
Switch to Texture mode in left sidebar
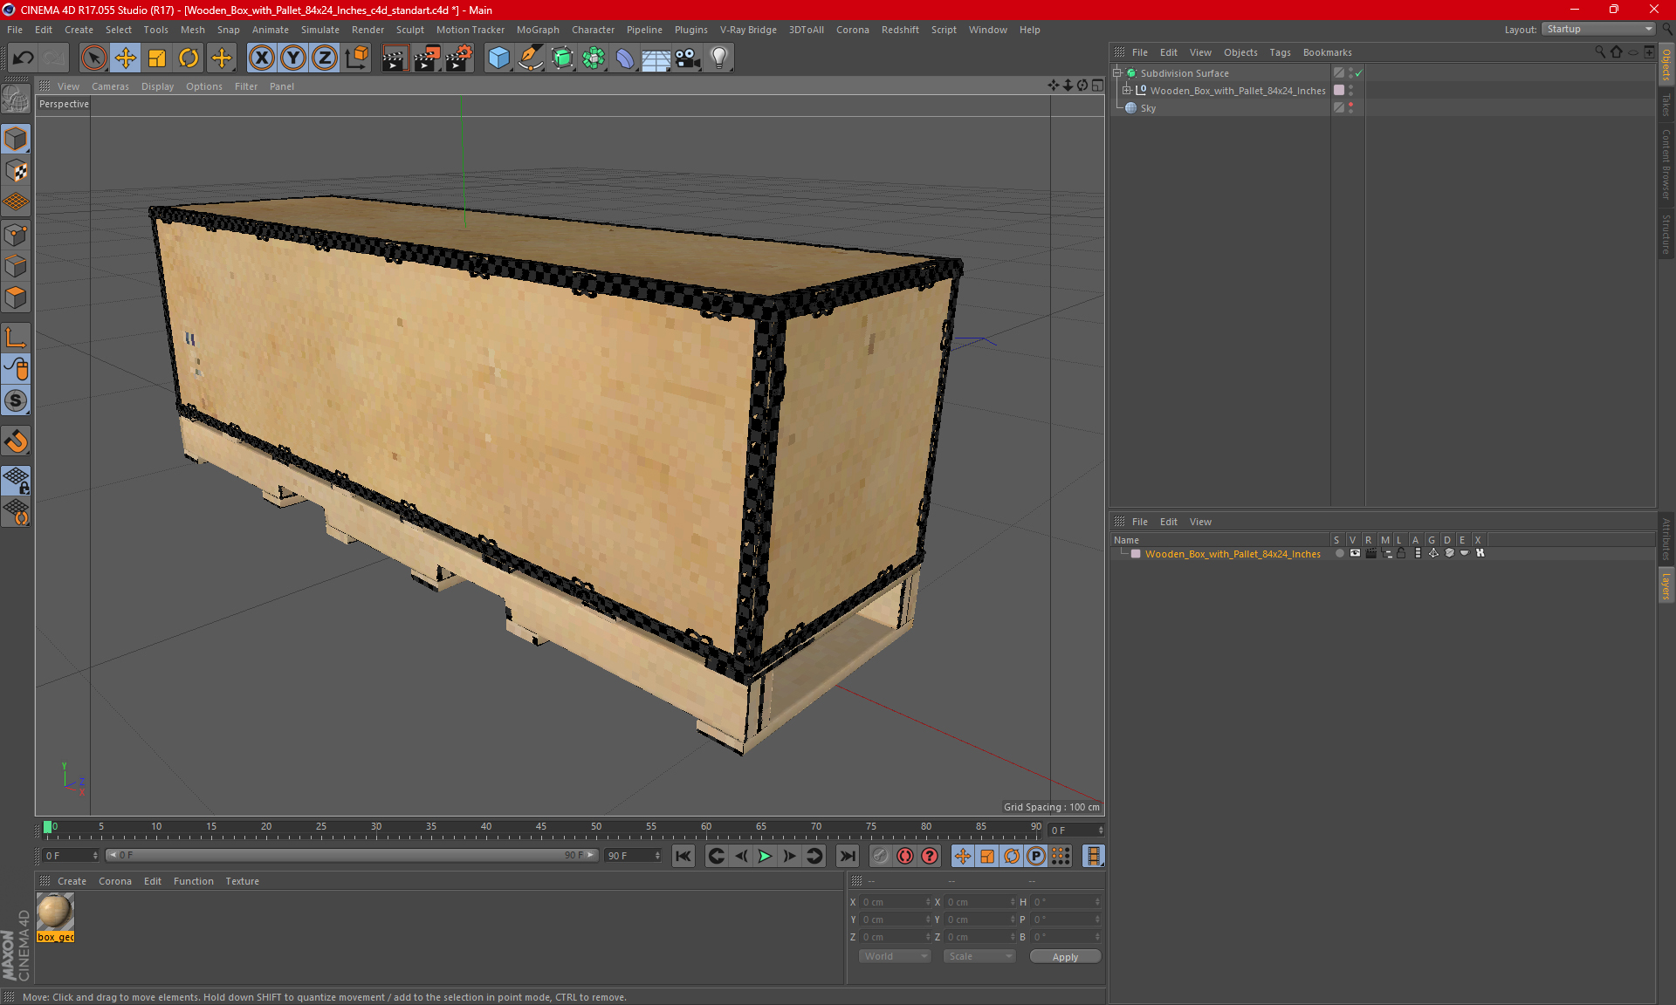point(16,171)
